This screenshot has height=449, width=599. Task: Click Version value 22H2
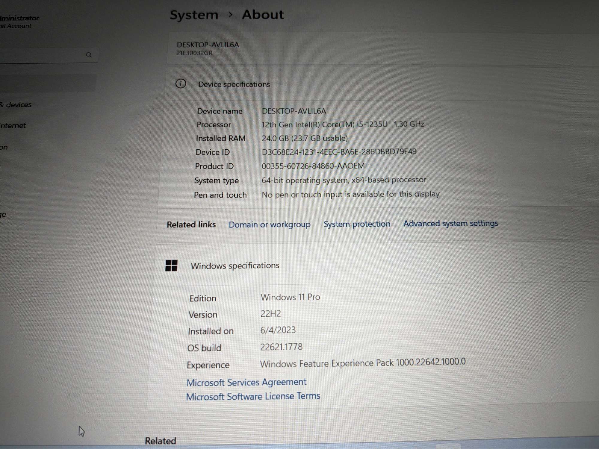coord(271,314)
